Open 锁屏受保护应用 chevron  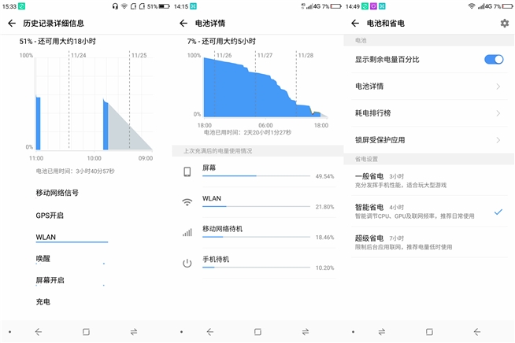click(x=498, y=140)
